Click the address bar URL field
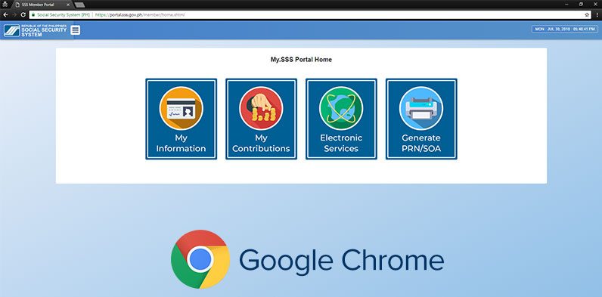The width and height of the screenshot is (602, 297). click(x=310, y=14)
